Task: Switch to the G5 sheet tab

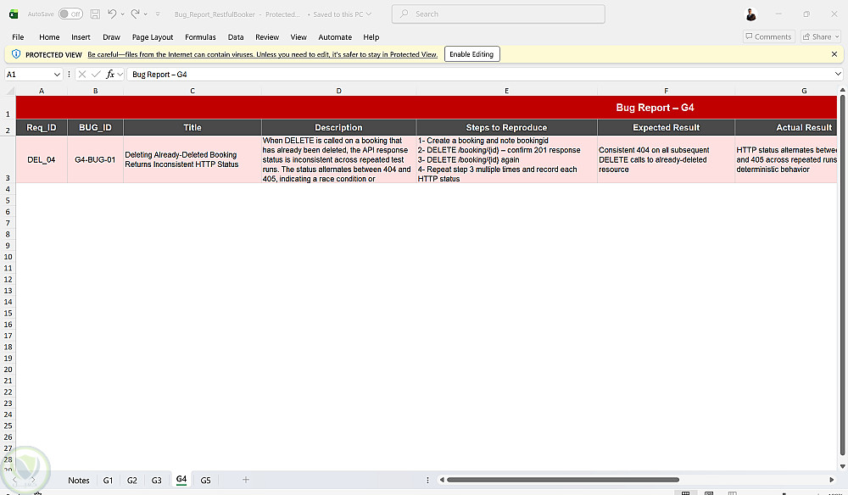Action: [205, 480]
